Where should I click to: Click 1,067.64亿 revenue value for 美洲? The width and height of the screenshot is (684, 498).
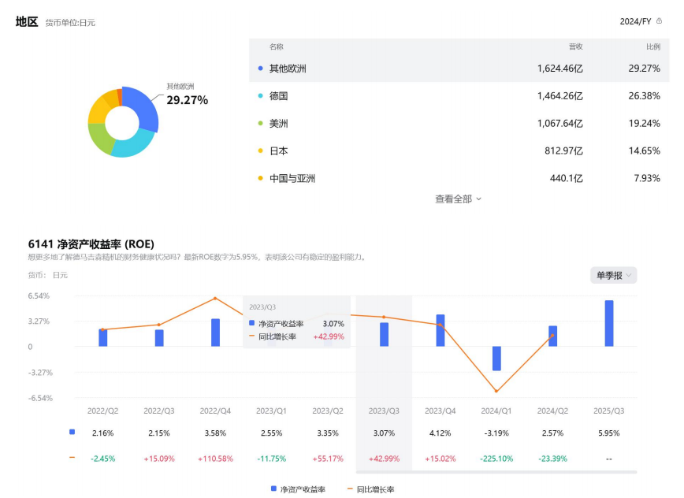(x=559, y=124)
